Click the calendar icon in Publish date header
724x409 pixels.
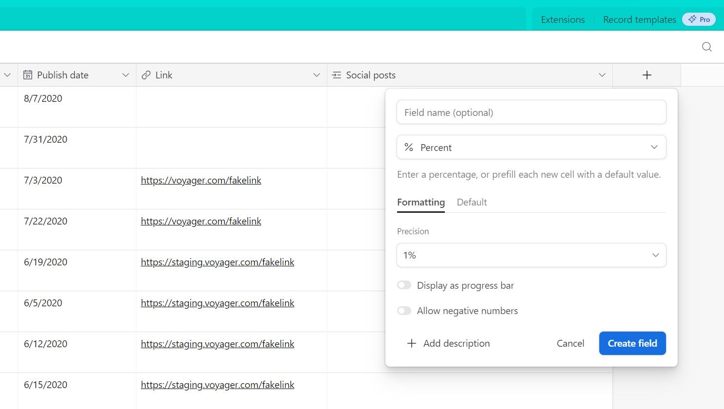click(28, 75)
